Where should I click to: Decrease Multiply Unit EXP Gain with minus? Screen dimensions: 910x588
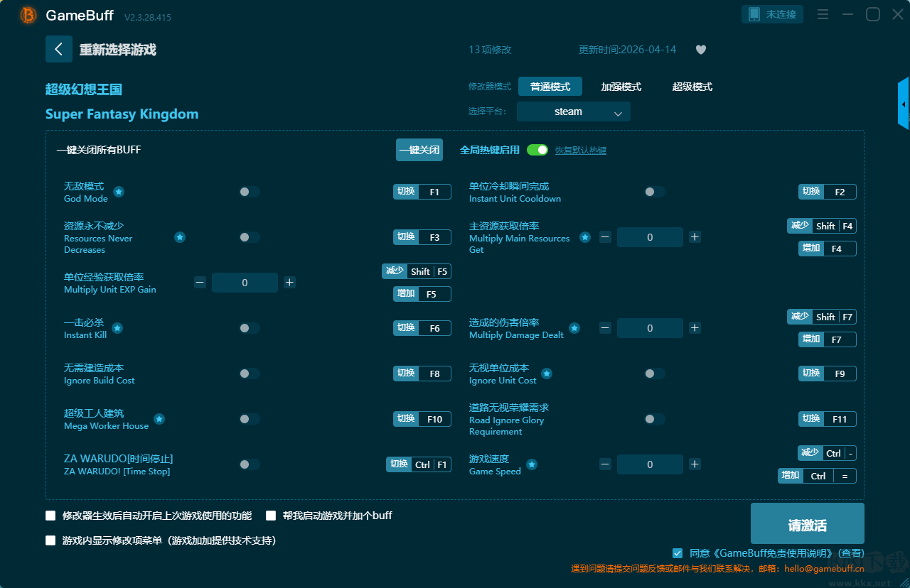pos(200,283)
